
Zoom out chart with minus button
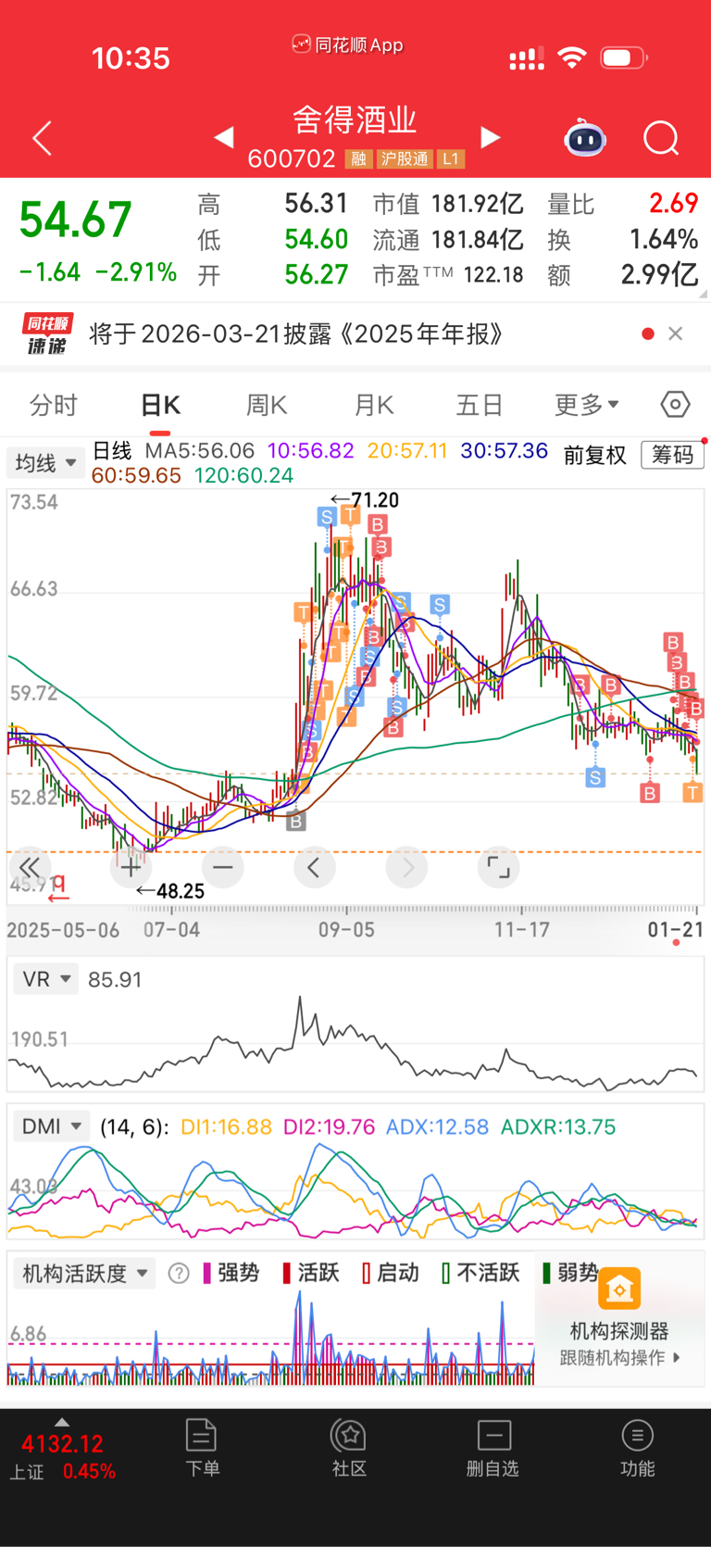coord(222,868)
